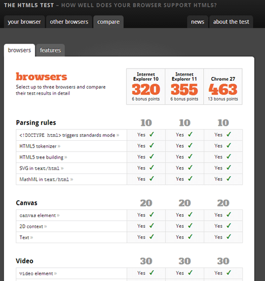Open the SVG in text/html link

click(x=41, y=168)
